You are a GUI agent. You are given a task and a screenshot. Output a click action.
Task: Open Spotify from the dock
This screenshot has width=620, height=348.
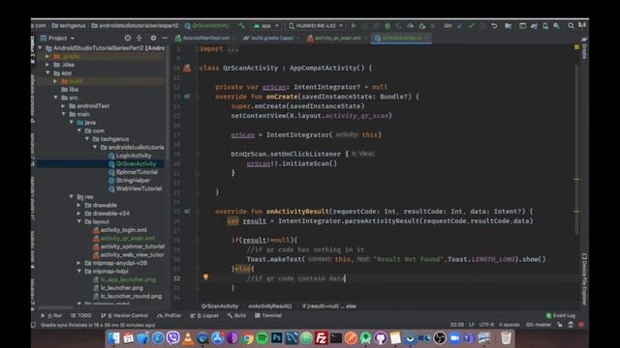[263, 338]
